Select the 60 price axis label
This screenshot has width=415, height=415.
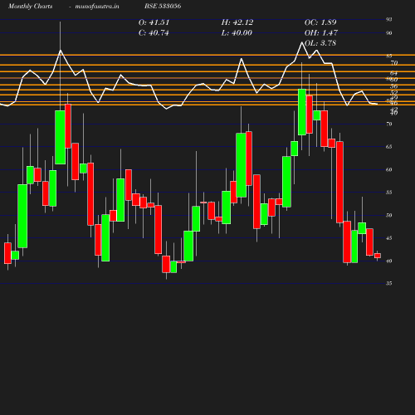coord(389,169)
